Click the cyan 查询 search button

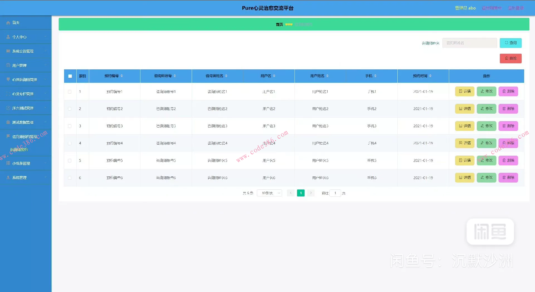click(510, 43)
